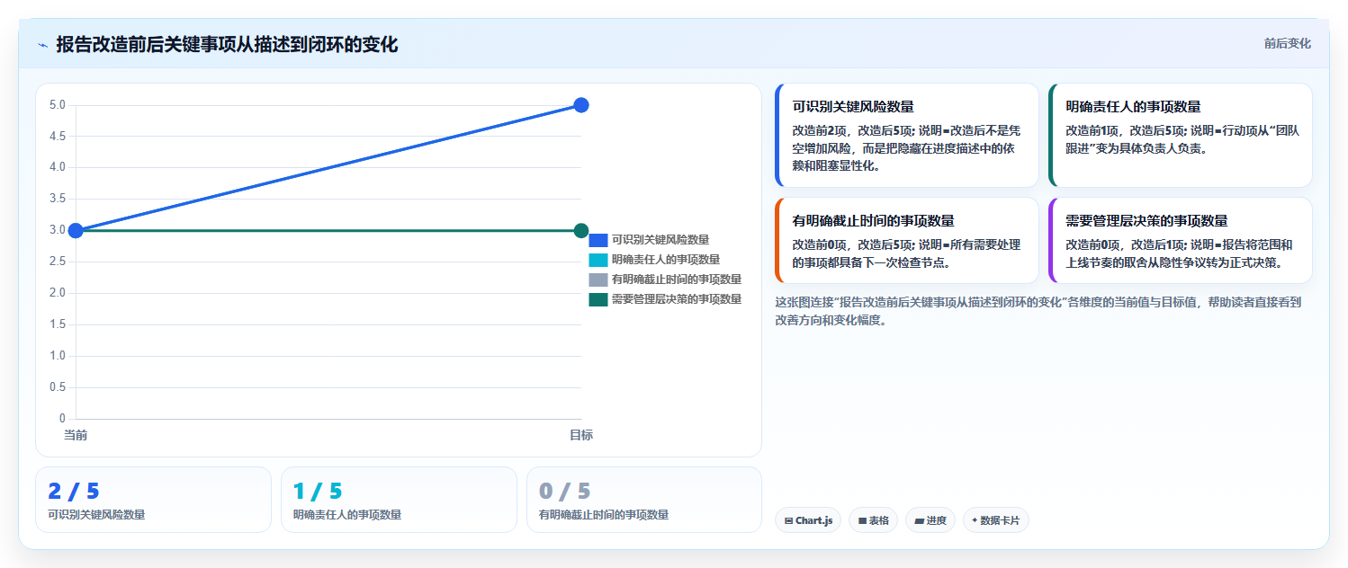
Task: Click the green data point at 目标
Action: (581, 231)
